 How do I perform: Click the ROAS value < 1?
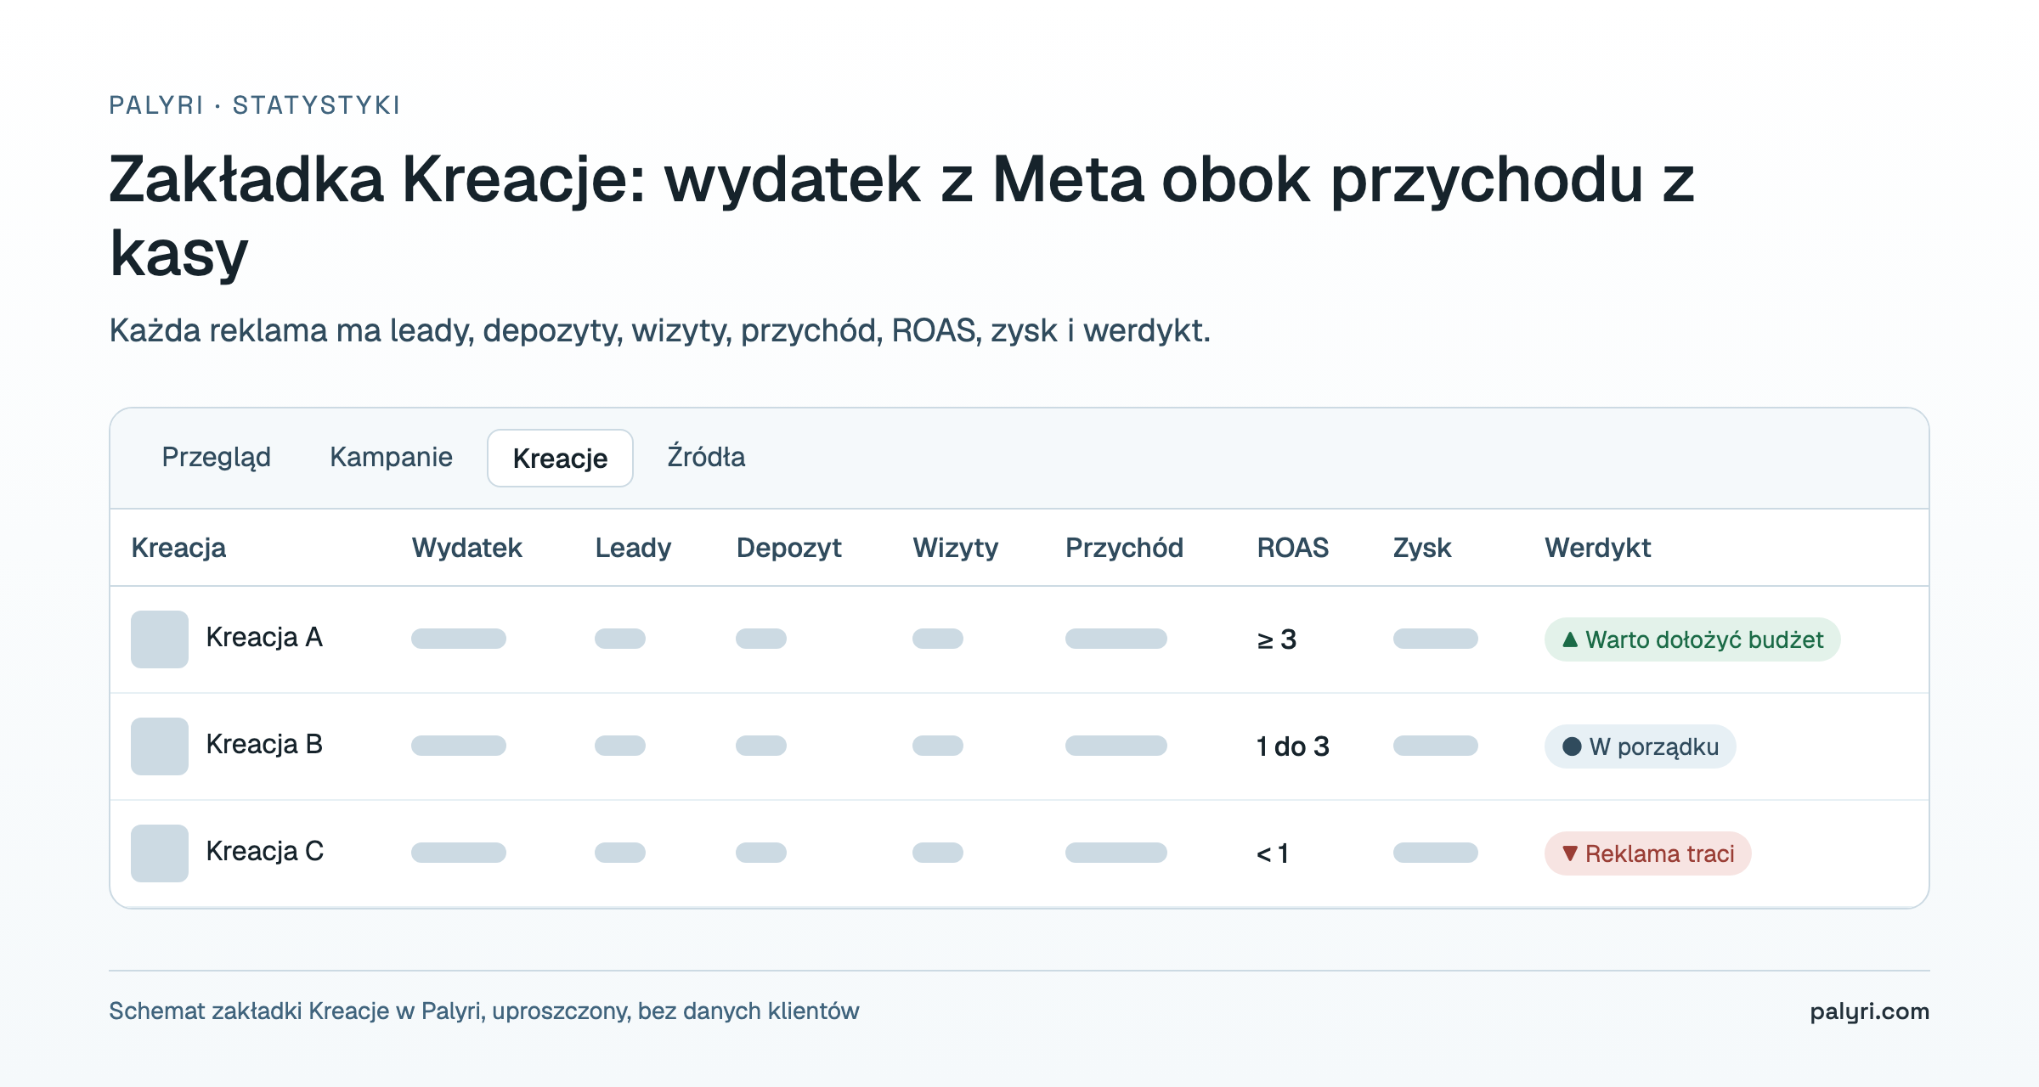pyautogui.click(x=1273, y=853)
